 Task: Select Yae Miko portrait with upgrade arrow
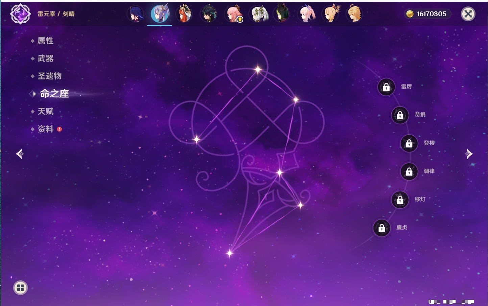point(234,14)
